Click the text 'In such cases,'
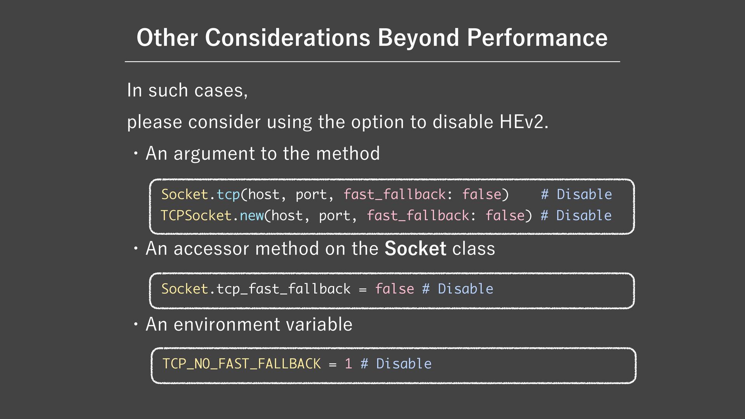Image resolution: width=745 pixels, height=419 pixels. [x=187, y=90]
